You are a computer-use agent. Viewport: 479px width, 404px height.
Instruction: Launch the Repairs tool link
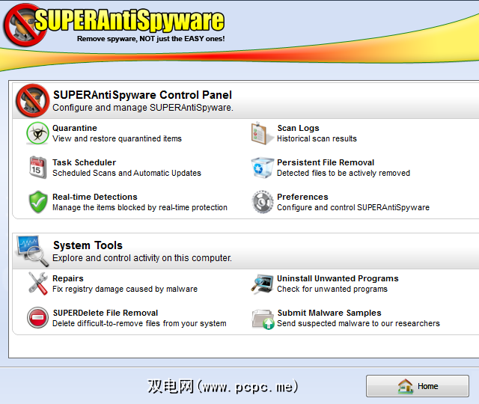pos(68,278)
